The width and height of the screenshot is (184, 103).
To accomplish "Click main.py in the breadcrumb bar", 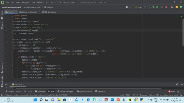I will 48,7.
